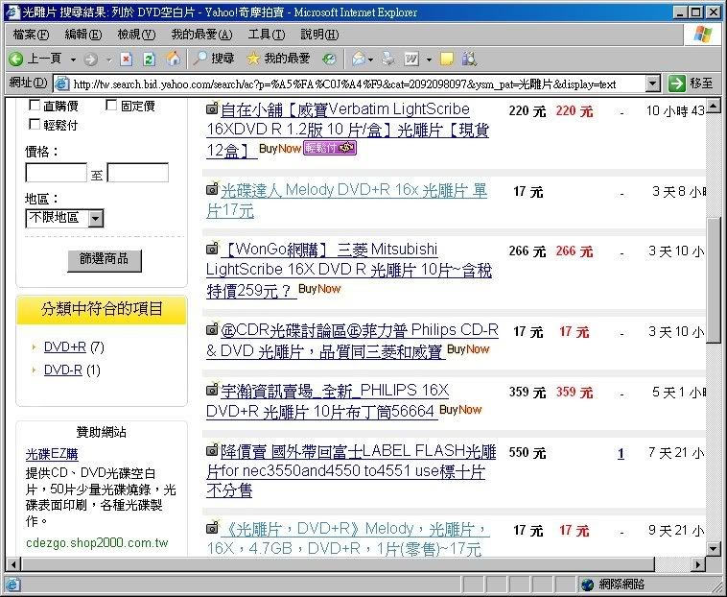Image resolution: width=727 pixels, height=597 pixels.
Task: Tick the 輕鬆付 filter checkbox
Action: [35, 124]
